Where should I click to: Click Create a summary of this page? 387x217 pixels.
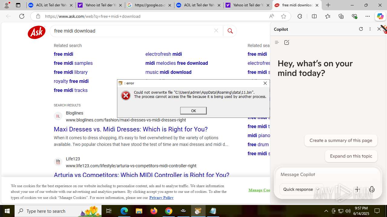pyautogui.click(x=341, y=140)
